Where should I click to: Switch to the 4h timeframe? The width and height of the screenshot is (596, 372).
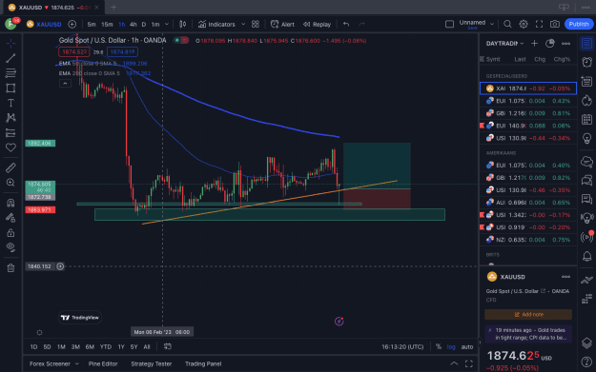(134, 25)
